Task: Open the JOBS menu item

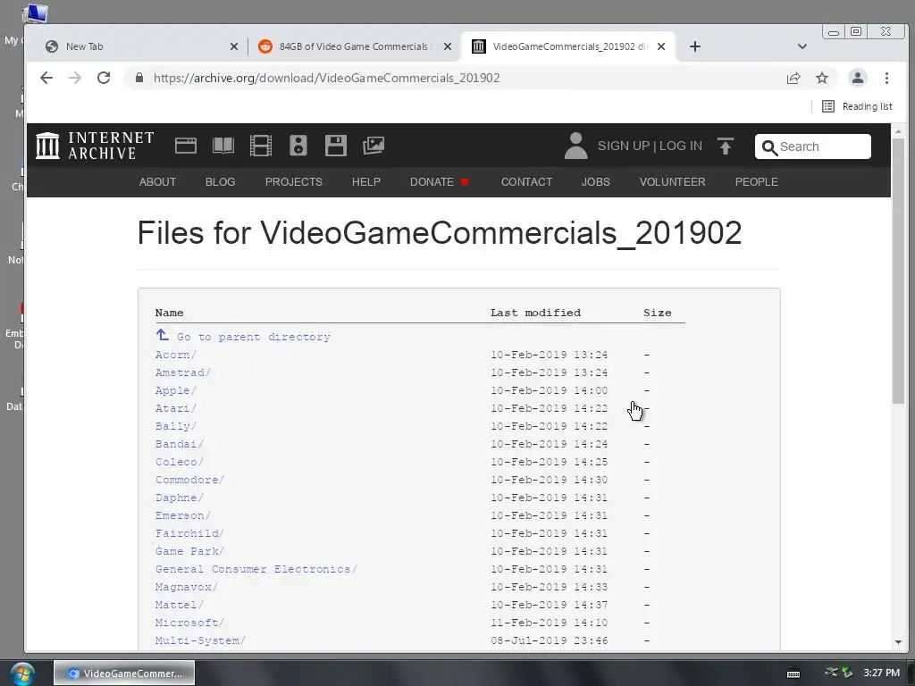Action: click(x=596, y=182)
